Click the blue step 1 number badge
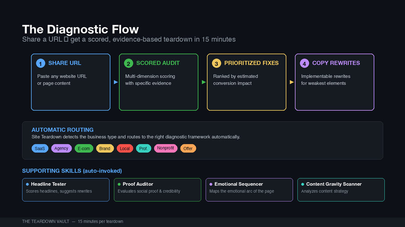Viewport: 405px width, 227px height. [41, 63]
